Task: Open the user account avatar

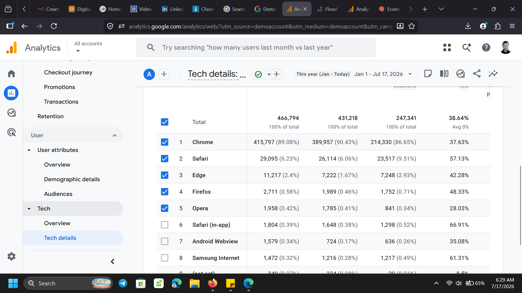Action: (506, 47)
